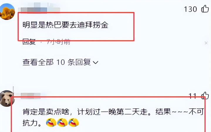The image size is (211, 132).
Task: Expand 查看全部 10 条回复
Action: (x=60, y=62)
